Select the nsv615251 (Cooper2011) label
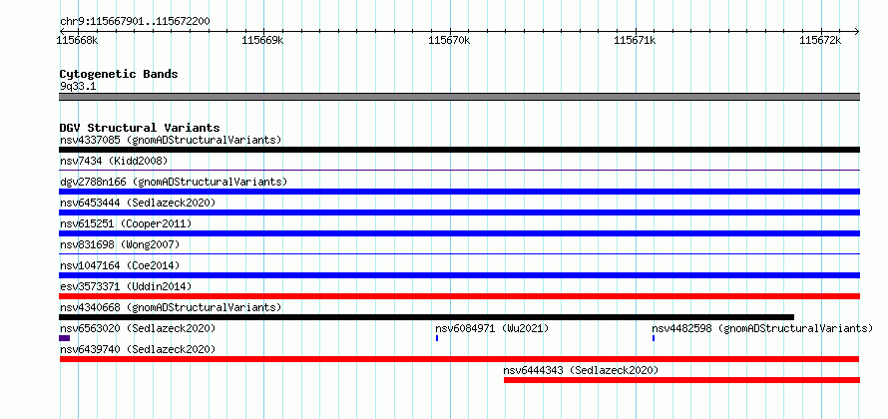This screenshot has width=888, height=419. coord(126,223)
